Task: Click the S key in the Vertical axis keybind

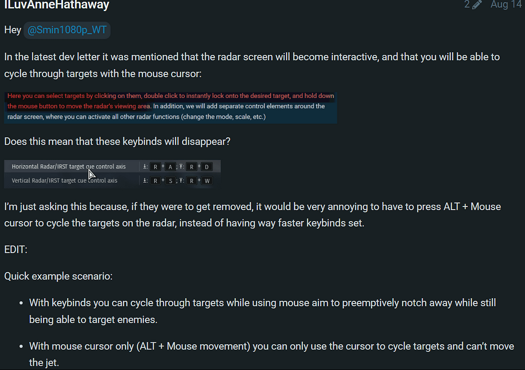Action: [x=170, y=181]
